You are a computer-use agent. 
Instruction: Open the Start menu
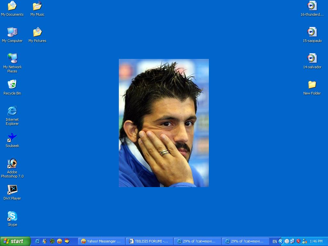15,241
